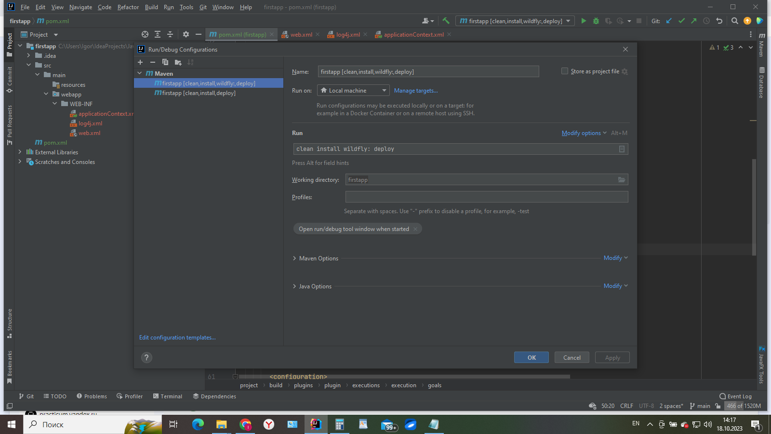Browse for Working directory folder
Screen dimensions: 771x434
[x=622, y=180]
